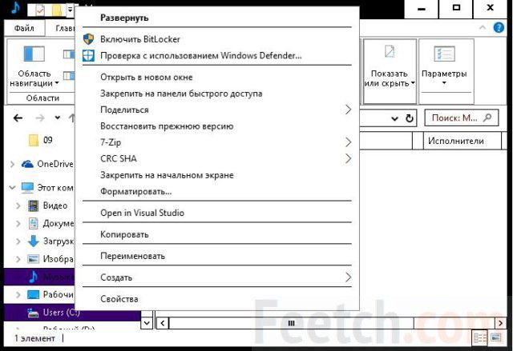Select the Документы folder
This screenshot has width=513, height=351.
tap(59, 223)
